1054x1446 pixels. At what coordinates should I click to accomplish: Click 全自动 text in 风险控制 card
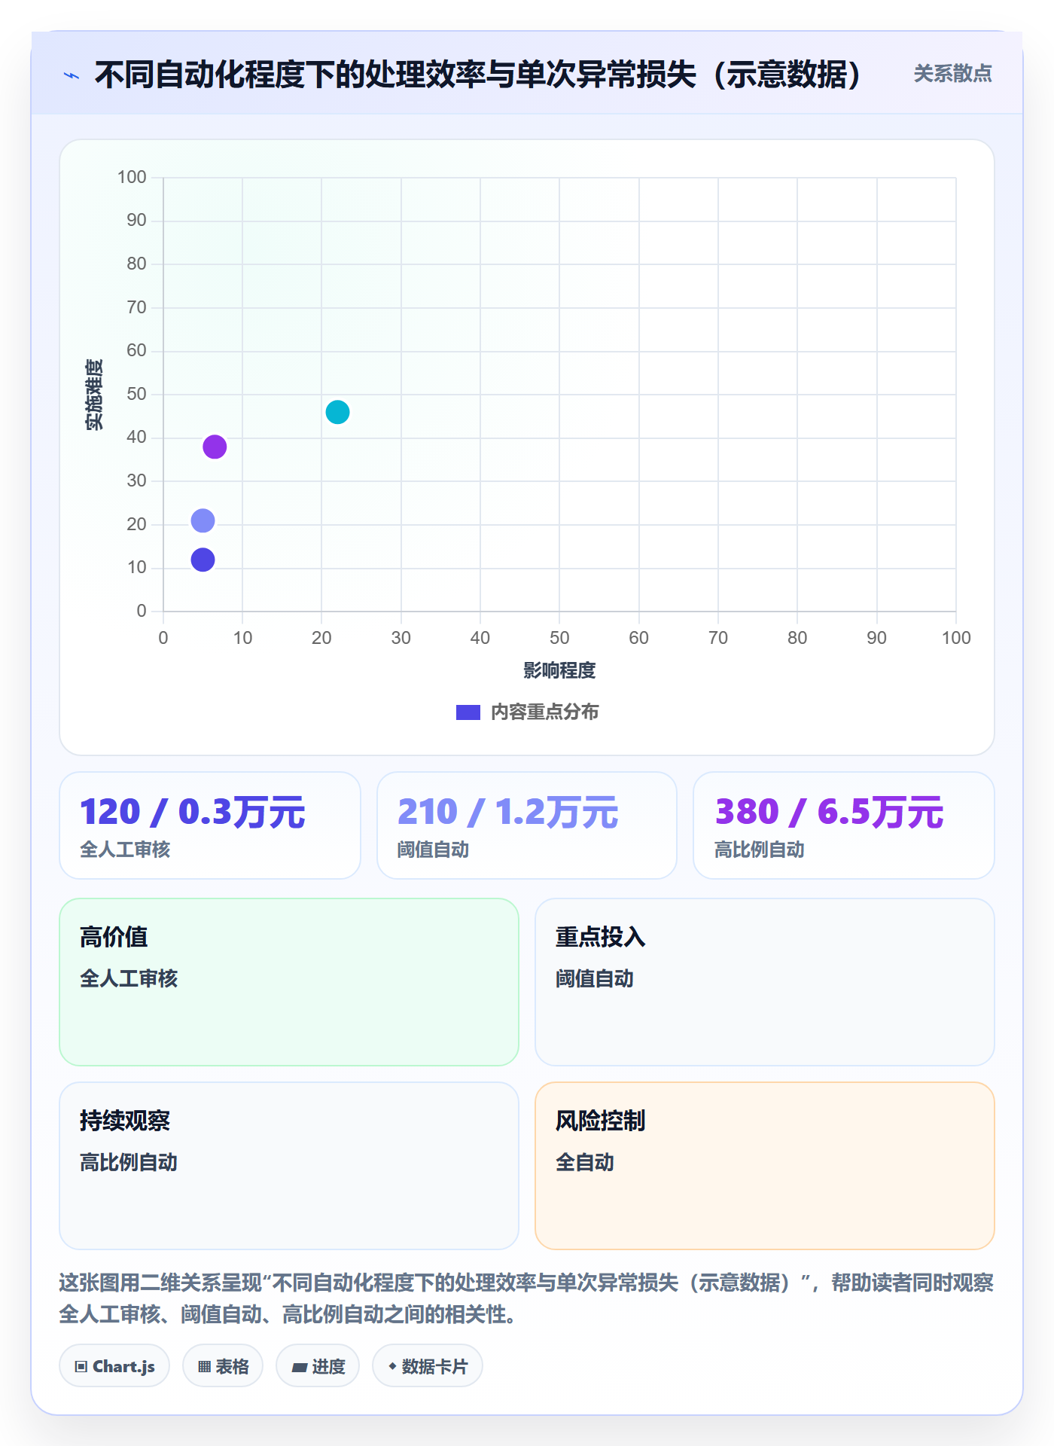(585, 1162)
